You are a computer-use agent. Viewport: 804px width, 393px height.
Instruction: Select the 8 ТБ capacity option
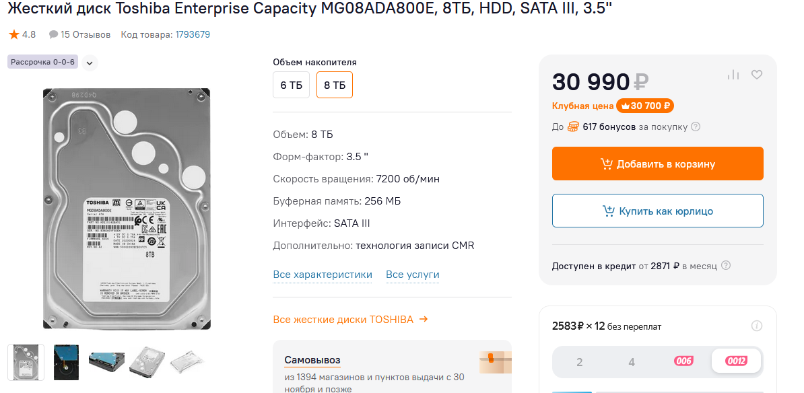point(335,85)
